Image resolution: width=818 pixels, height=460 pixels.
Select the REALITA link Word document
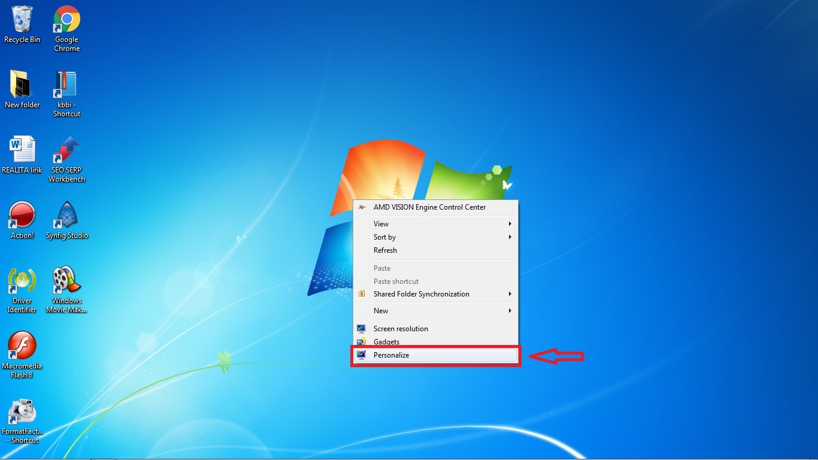click(22, 155)
